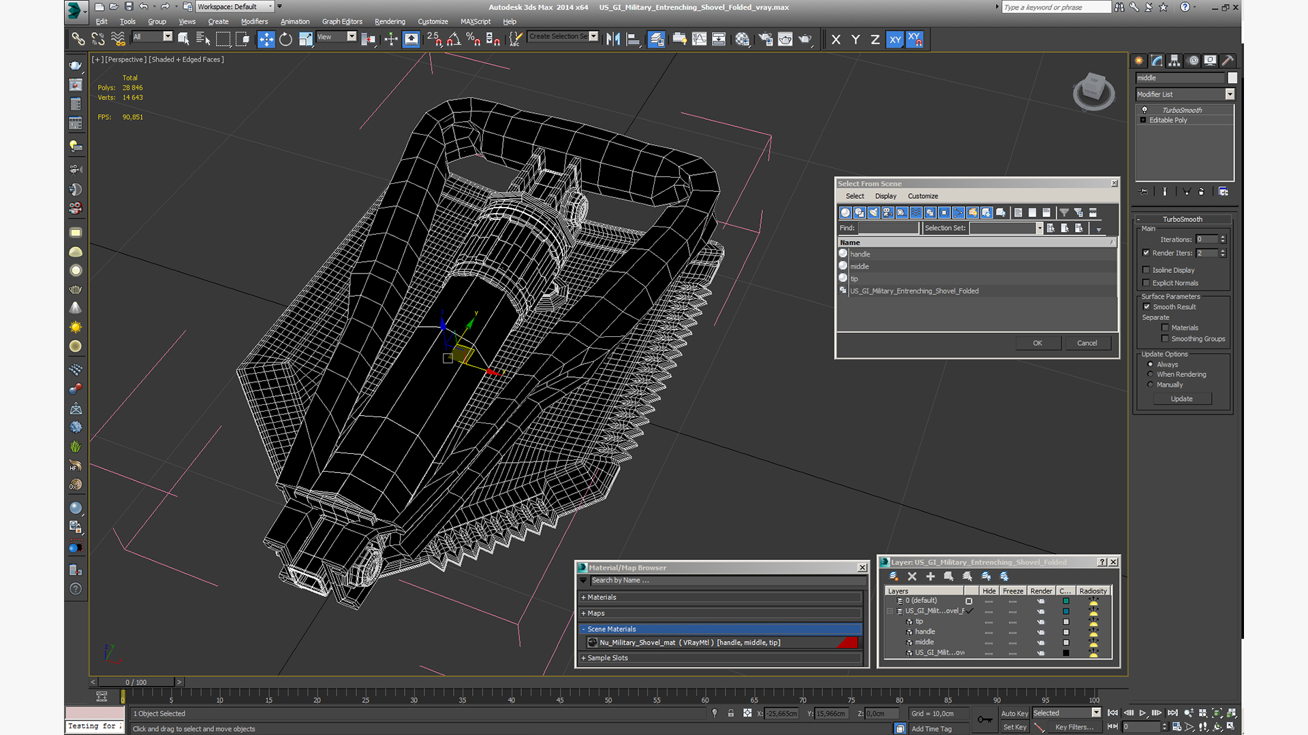Switch to the Motion command panel tab

click(1193, 61)
